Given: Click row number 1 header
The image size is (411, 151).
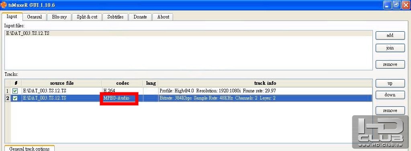Looking at the screenshot, I should (x=8, y=91).
